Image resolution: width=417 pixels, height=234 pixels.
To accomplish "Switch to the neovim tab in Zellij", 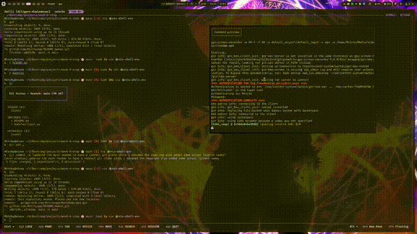I will pos(59,12).
